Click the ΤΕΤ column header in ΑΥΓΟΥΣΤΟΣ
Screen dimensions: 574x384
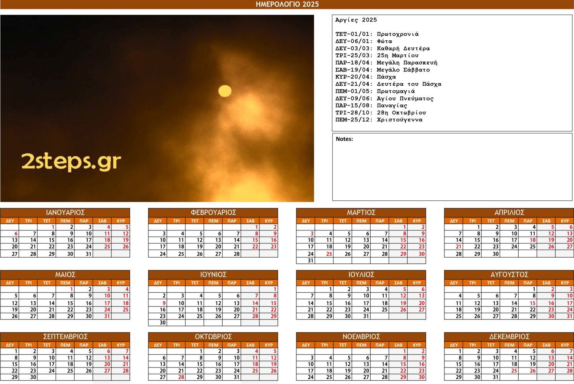(491, 283)
